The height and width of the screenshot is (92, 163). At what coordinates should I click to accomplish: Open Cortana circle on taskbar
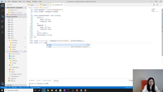(x=35, y=90)
